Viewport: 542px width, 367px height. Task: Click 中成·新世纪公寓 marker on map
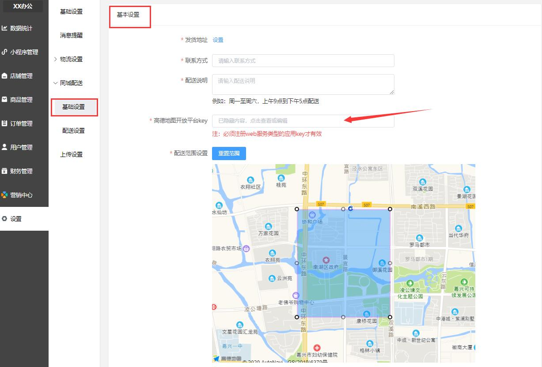(416, 333)
